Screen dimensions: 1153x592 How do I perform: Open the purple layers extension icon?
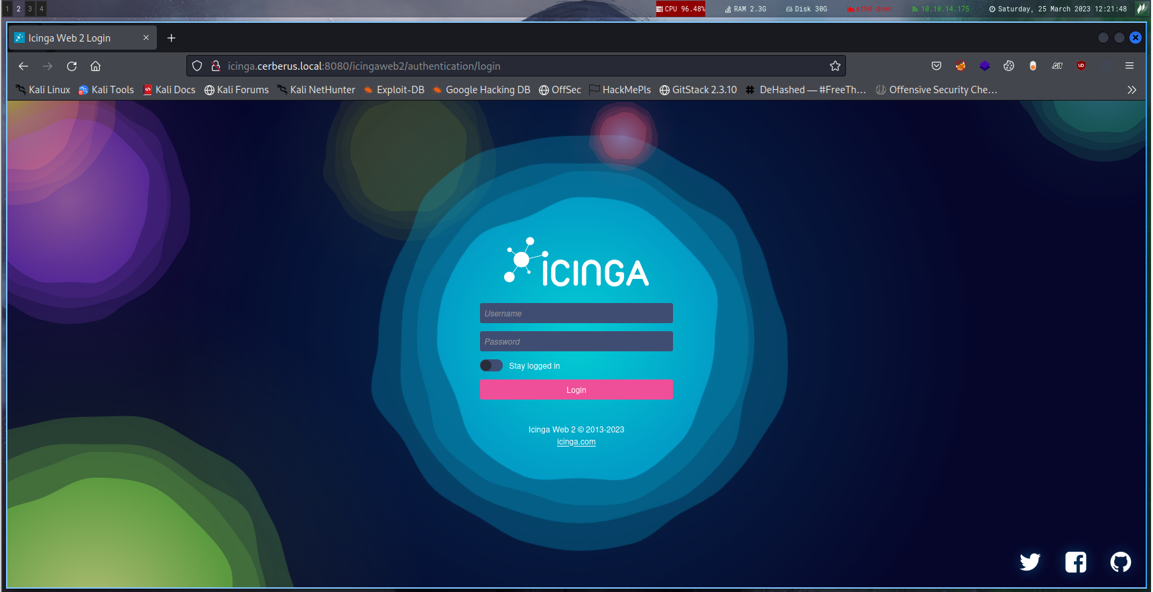coord(985,66)
